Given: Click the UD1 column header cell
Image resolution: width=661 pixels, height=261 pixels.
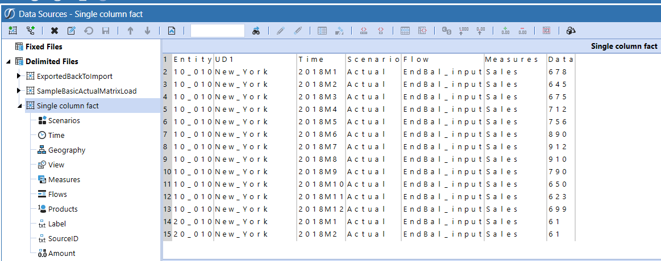Looking at the screenshot, I should pyautogui.click(x=255, y=60).
